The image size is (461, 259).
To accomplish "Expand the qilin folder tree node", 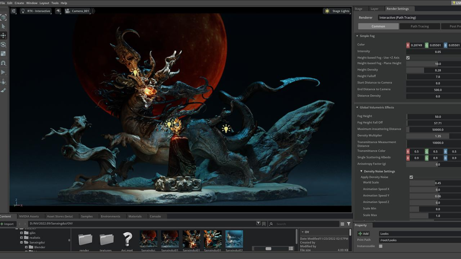I will pyautogui.click(x=21, y=233).
